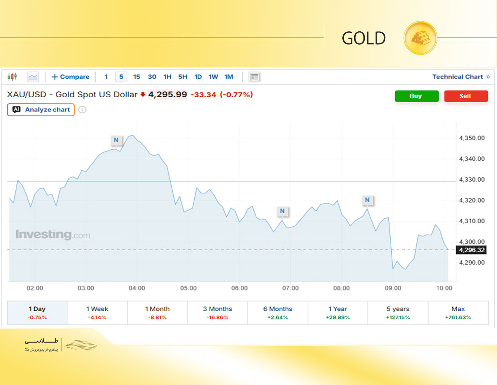
Task: Switch to the 5H interval
Action: coord(183,77)
